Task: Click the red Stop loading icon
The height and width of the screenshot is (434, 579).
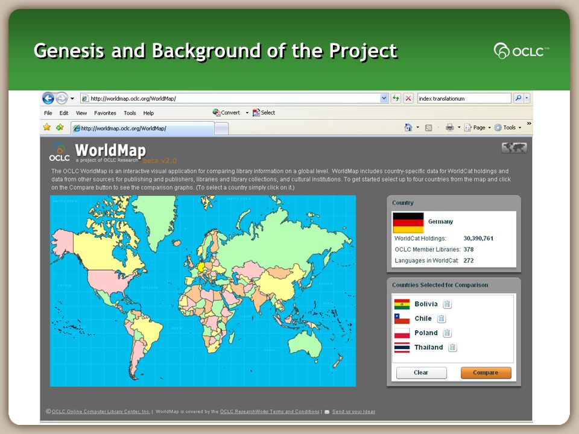Action: (408, 98)
